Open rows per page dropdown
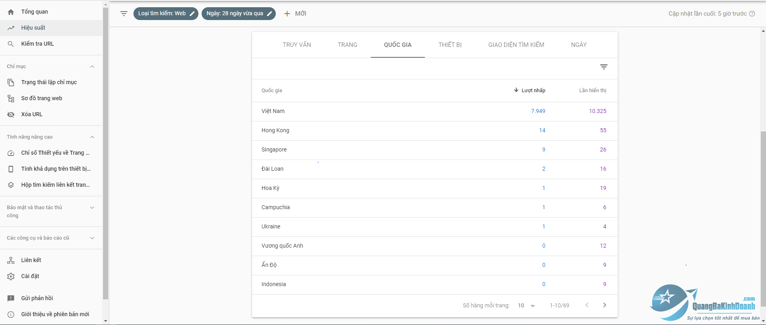Viewport: 766px width, 325px height. (x=526, y=305)
